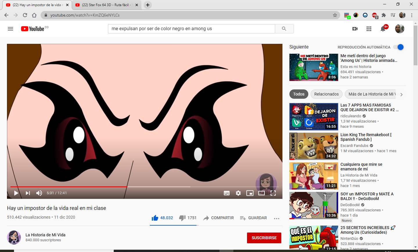
Task: Open Chrome media control icon
Action: tap(393, 15)
